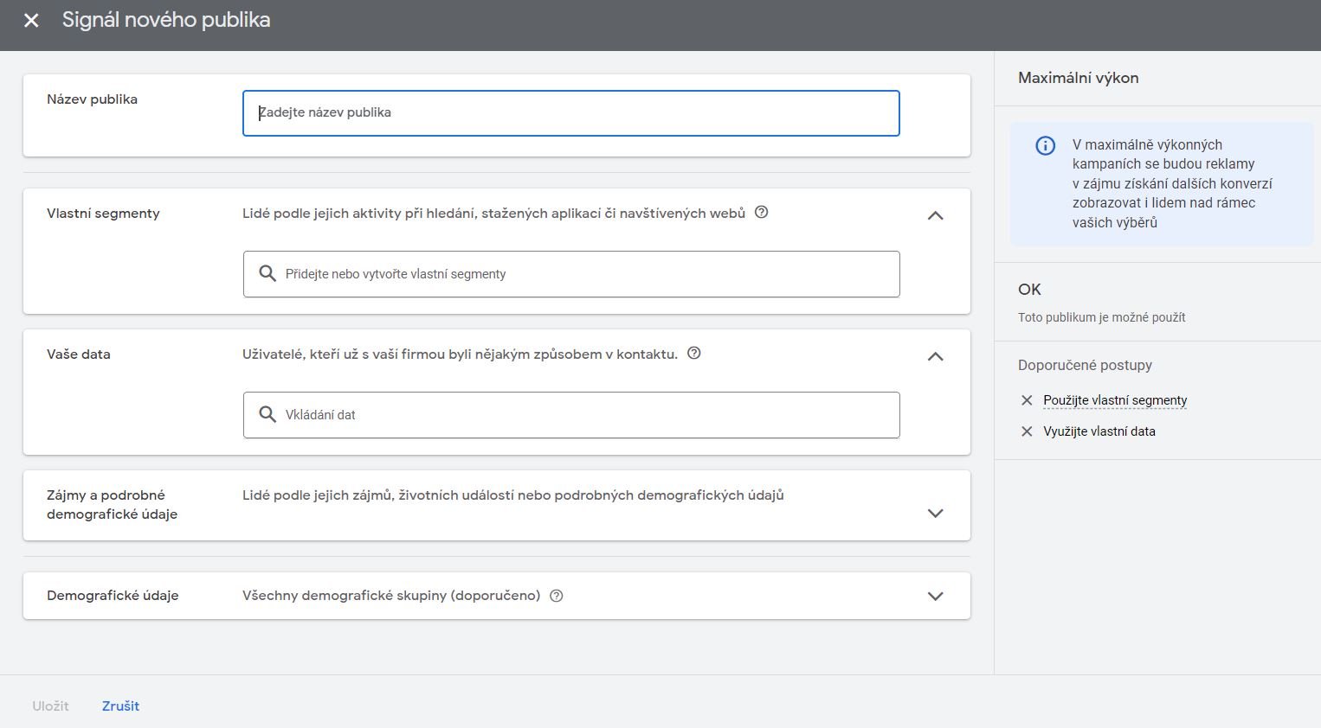Click the Název publika input field
1321x728 pixels.
pyautogui.click(x=570, y=113)
